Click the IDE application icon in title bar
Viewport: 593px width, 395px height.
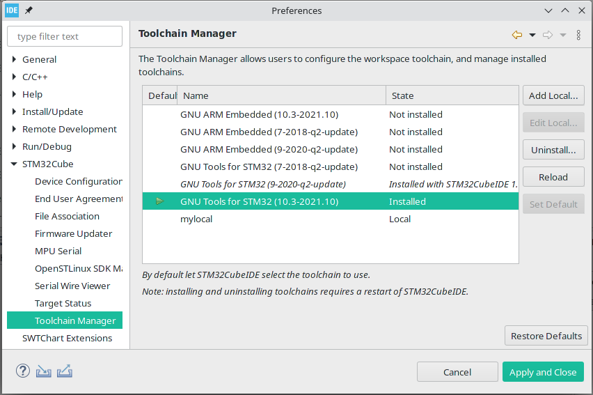point(12,10)
